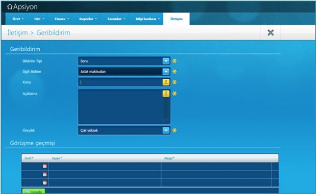316x194 pixels.
Task: Click the Açıklama text area scrollbar
Action: [x=166, y=110]
